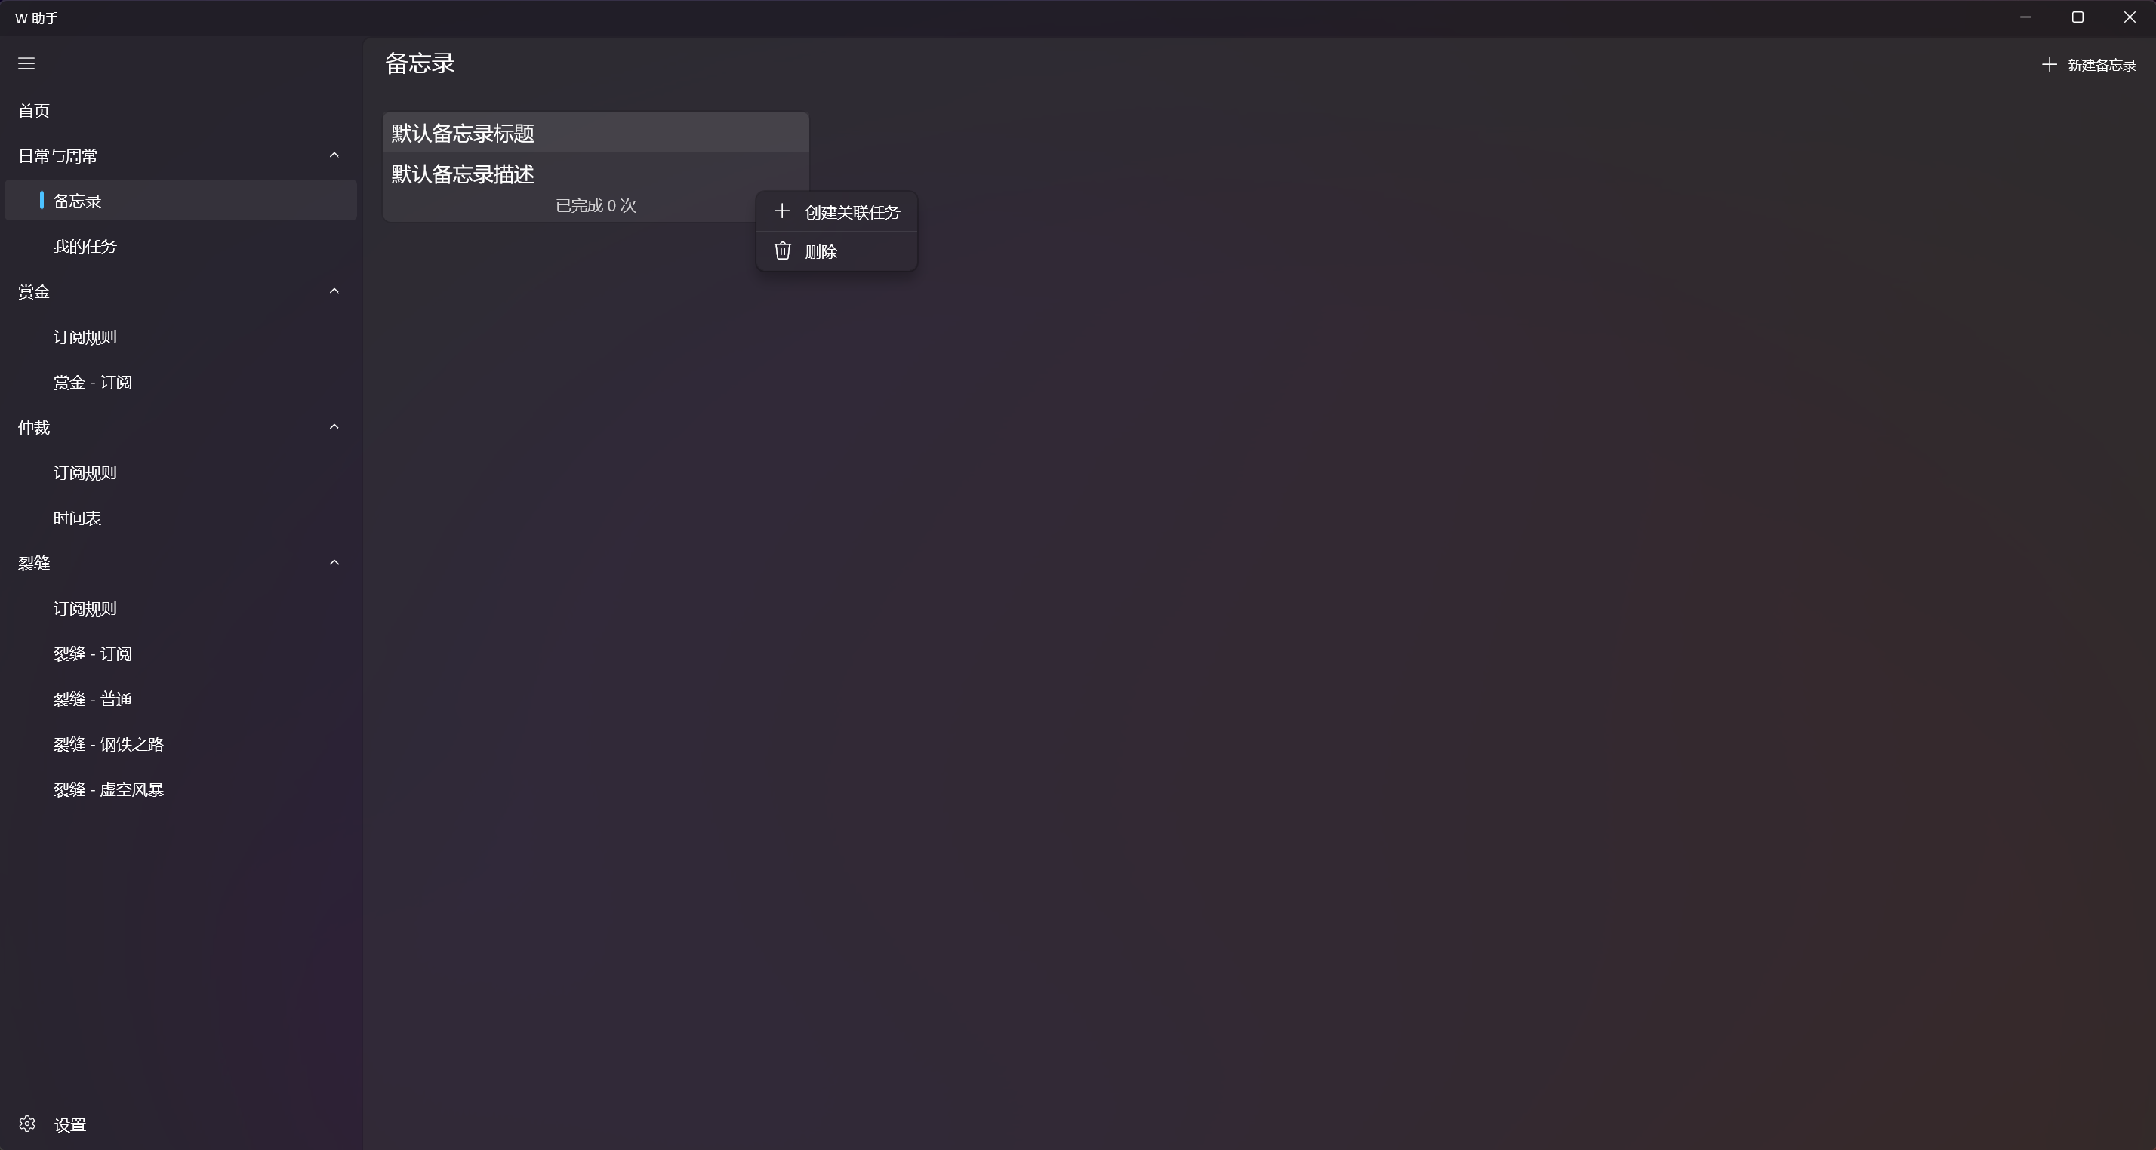Click the plus icon beside 新建备忘录
This screenshot has height=1150, width=2156.
coord(2049,64)
